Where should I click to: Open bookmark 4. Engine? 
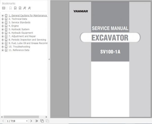pos(14,26)
